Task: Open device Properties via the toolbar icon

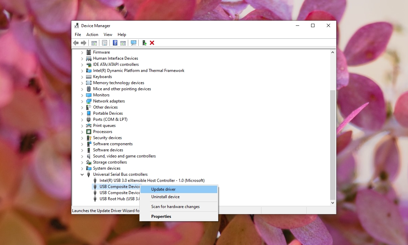Action: click(x=104, y=42)
